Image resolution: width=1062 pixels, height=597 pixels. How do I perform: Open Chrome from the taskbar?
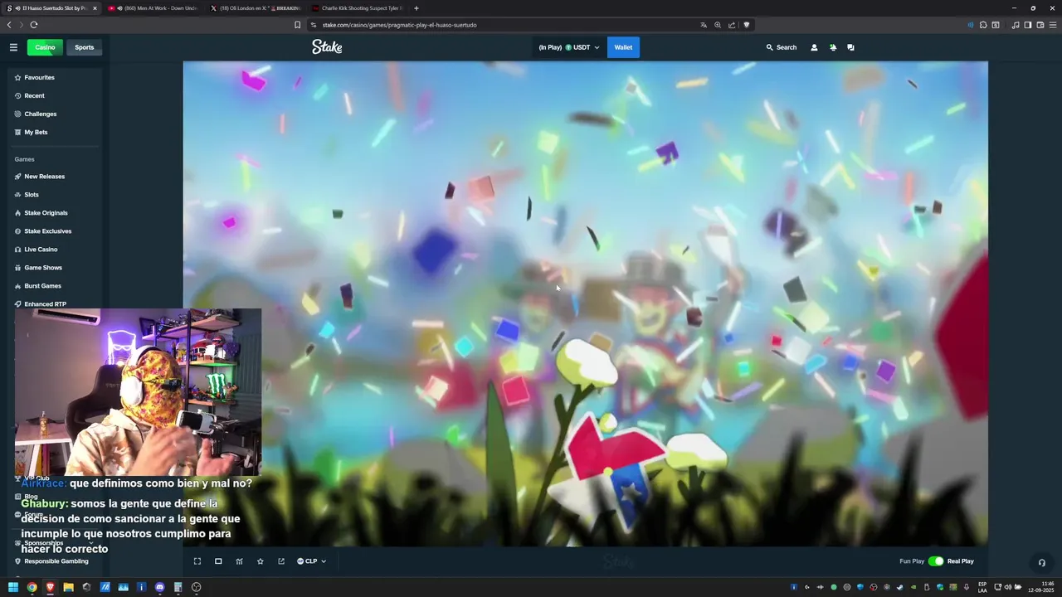[x=32, y=587]
